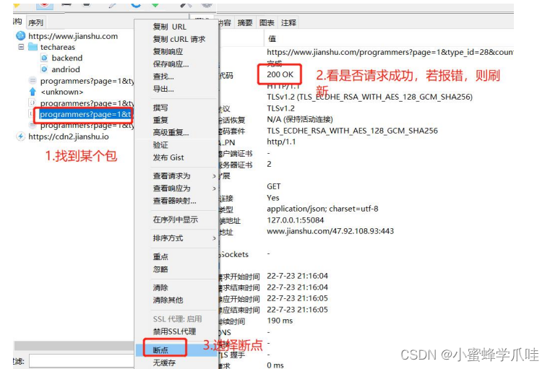Click the icon of the programmers row above <unknown>
The height and width of the screenshot is (369, 550).
coord(33,81)
